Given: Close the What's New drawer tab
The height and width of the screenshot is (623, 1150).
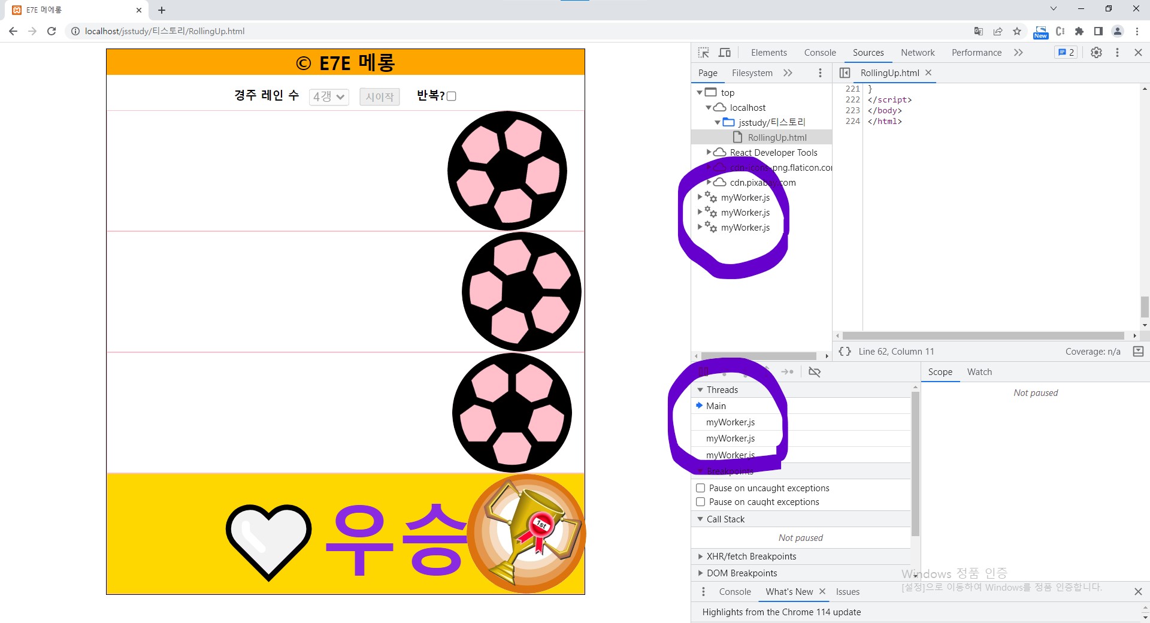Looking at the screenshot, I should [822, 592].
